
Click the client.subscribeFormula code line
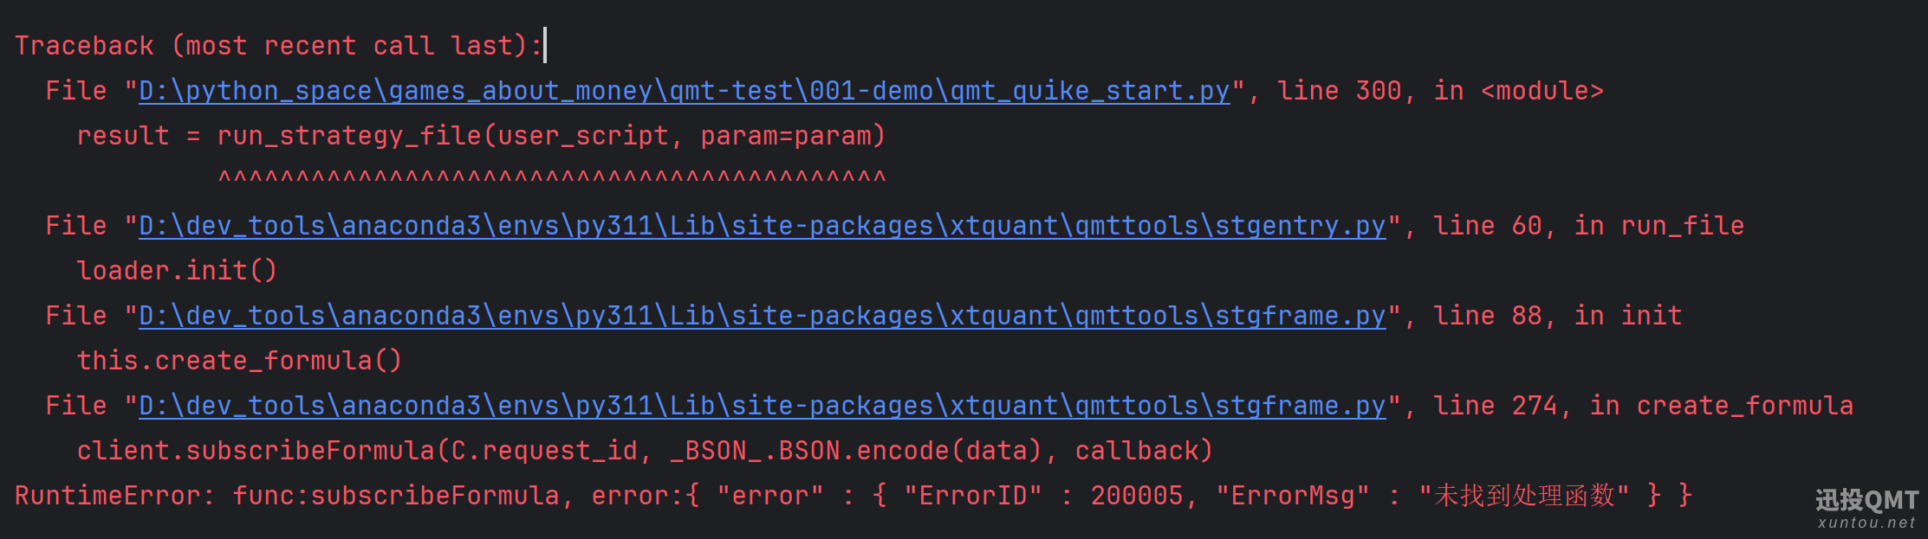point(645,451)
